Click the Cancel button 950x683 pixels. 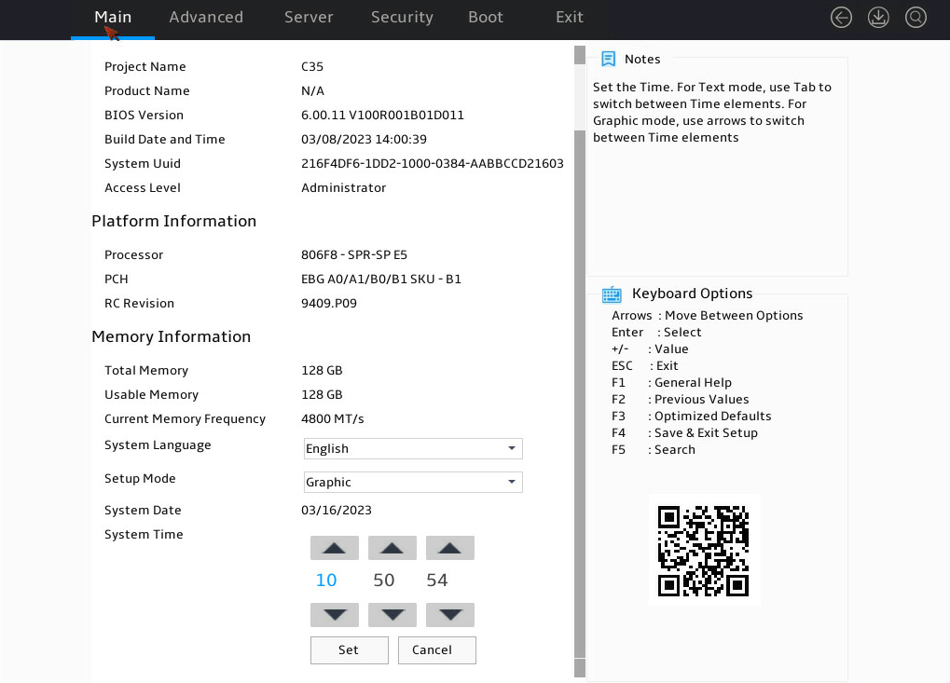pyautogui.click(x=437, y=650)
